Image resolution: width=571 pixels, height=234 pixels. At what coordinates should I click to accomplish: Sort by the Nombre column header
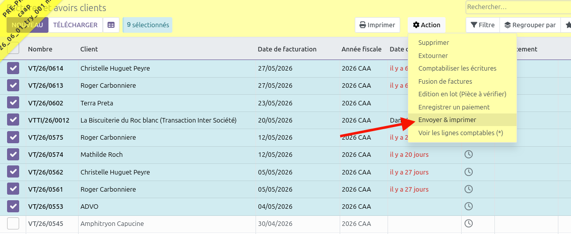(x=40, y=49)
